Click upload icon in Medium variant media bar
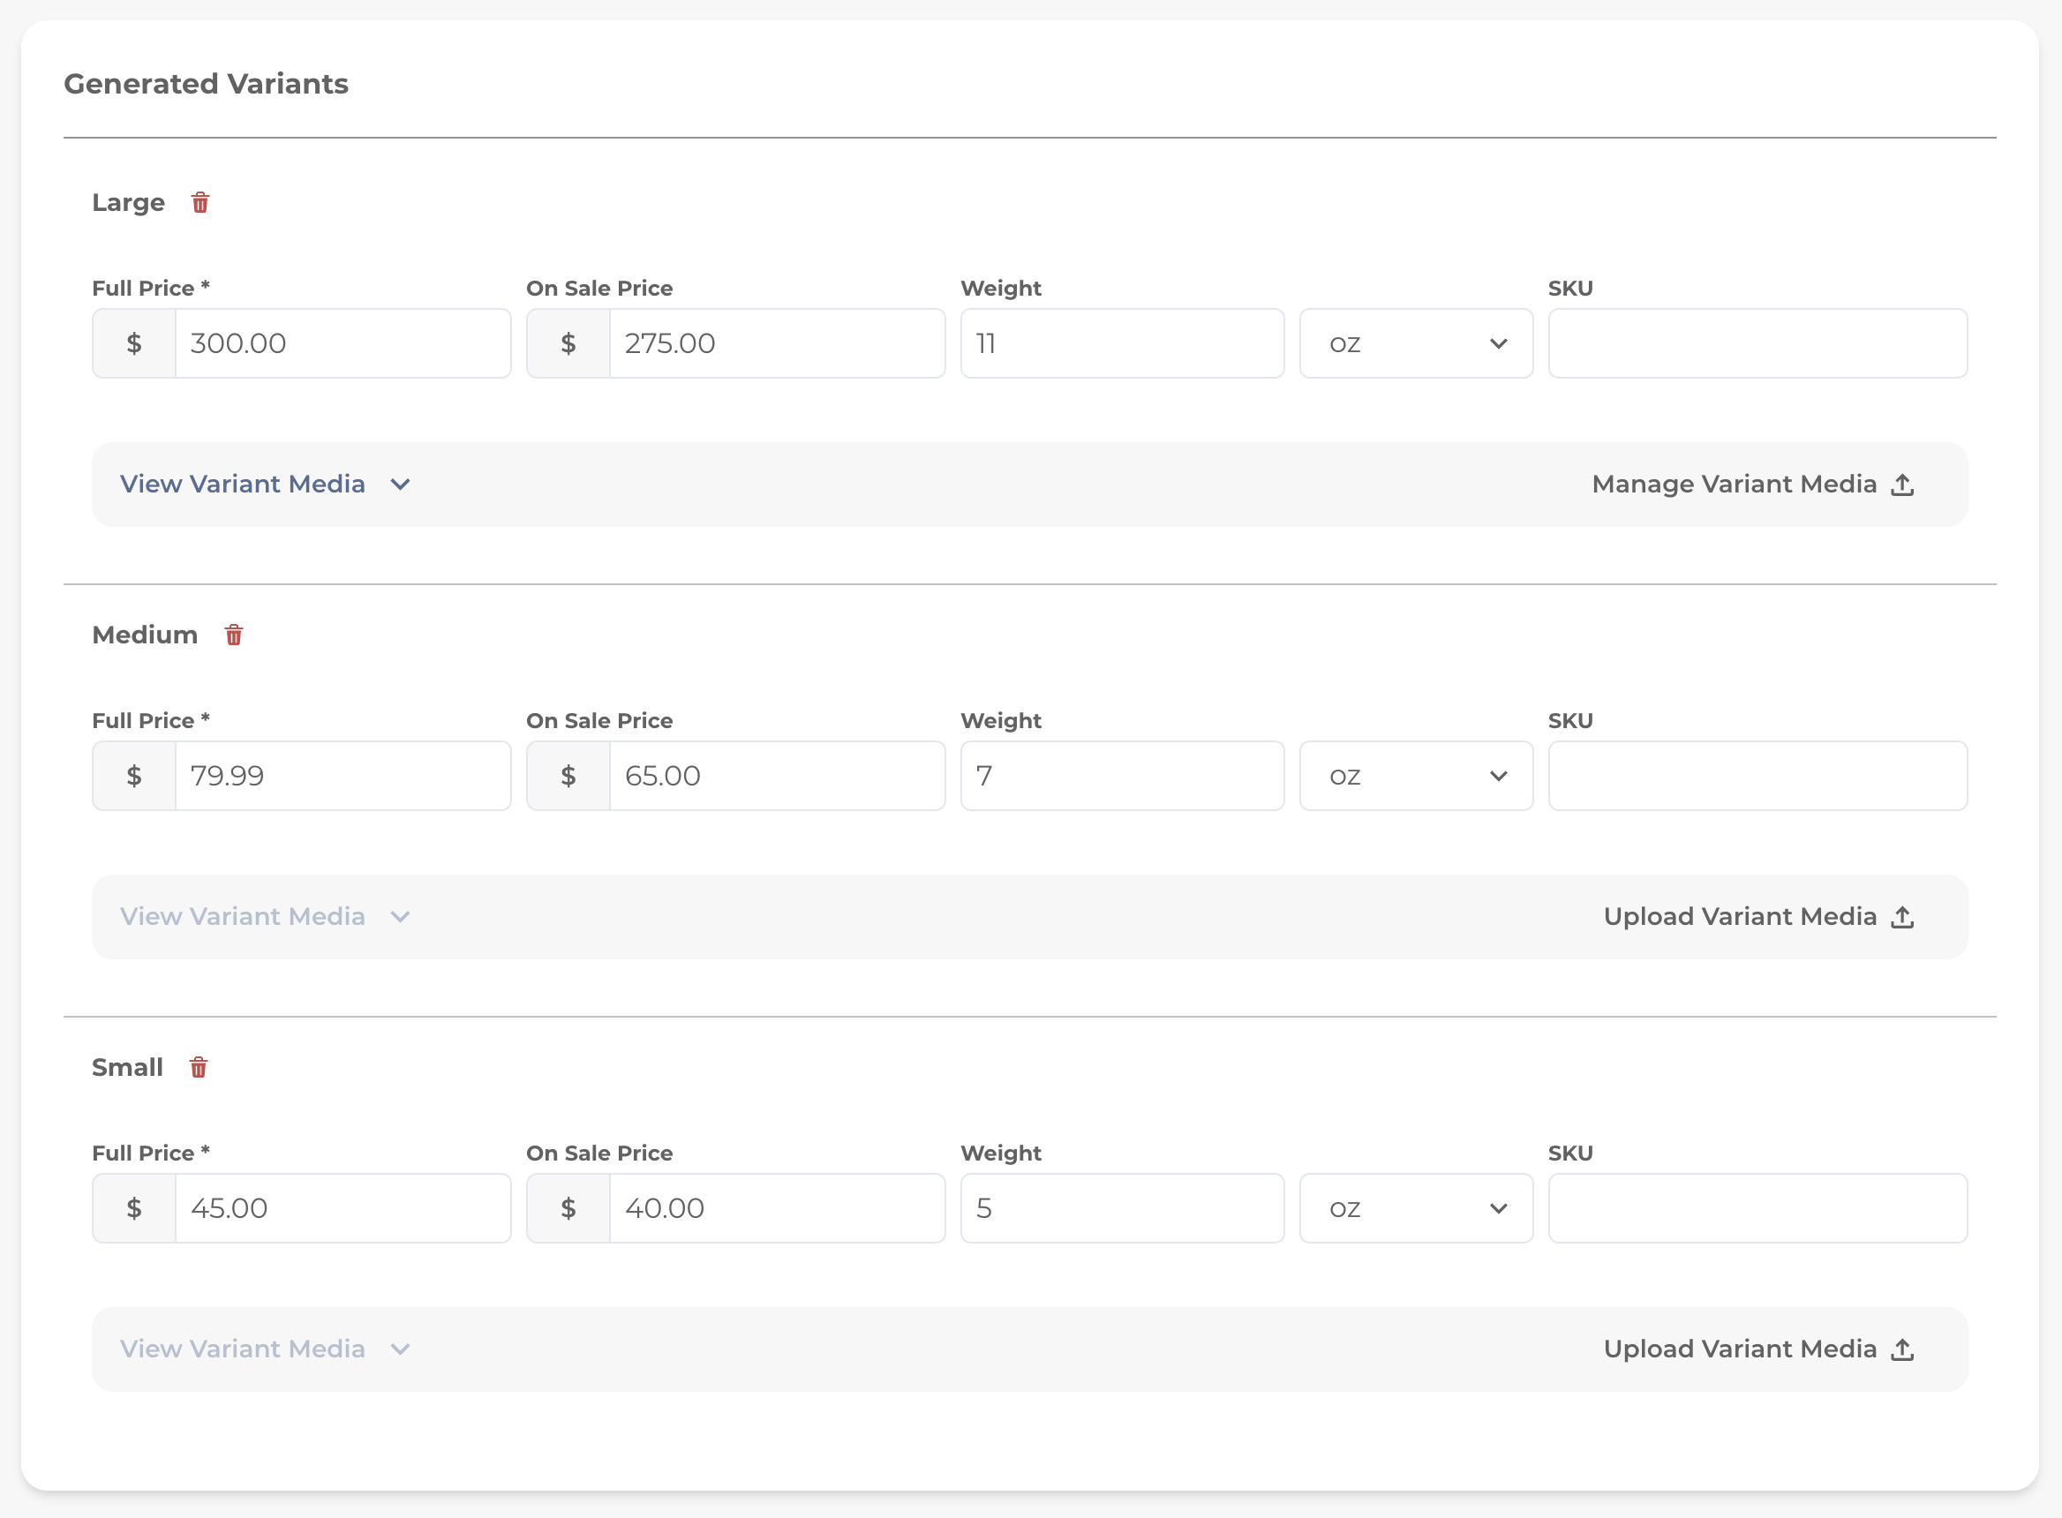The height and width of the screenshot is (1518, 2062). (1902, 917)
